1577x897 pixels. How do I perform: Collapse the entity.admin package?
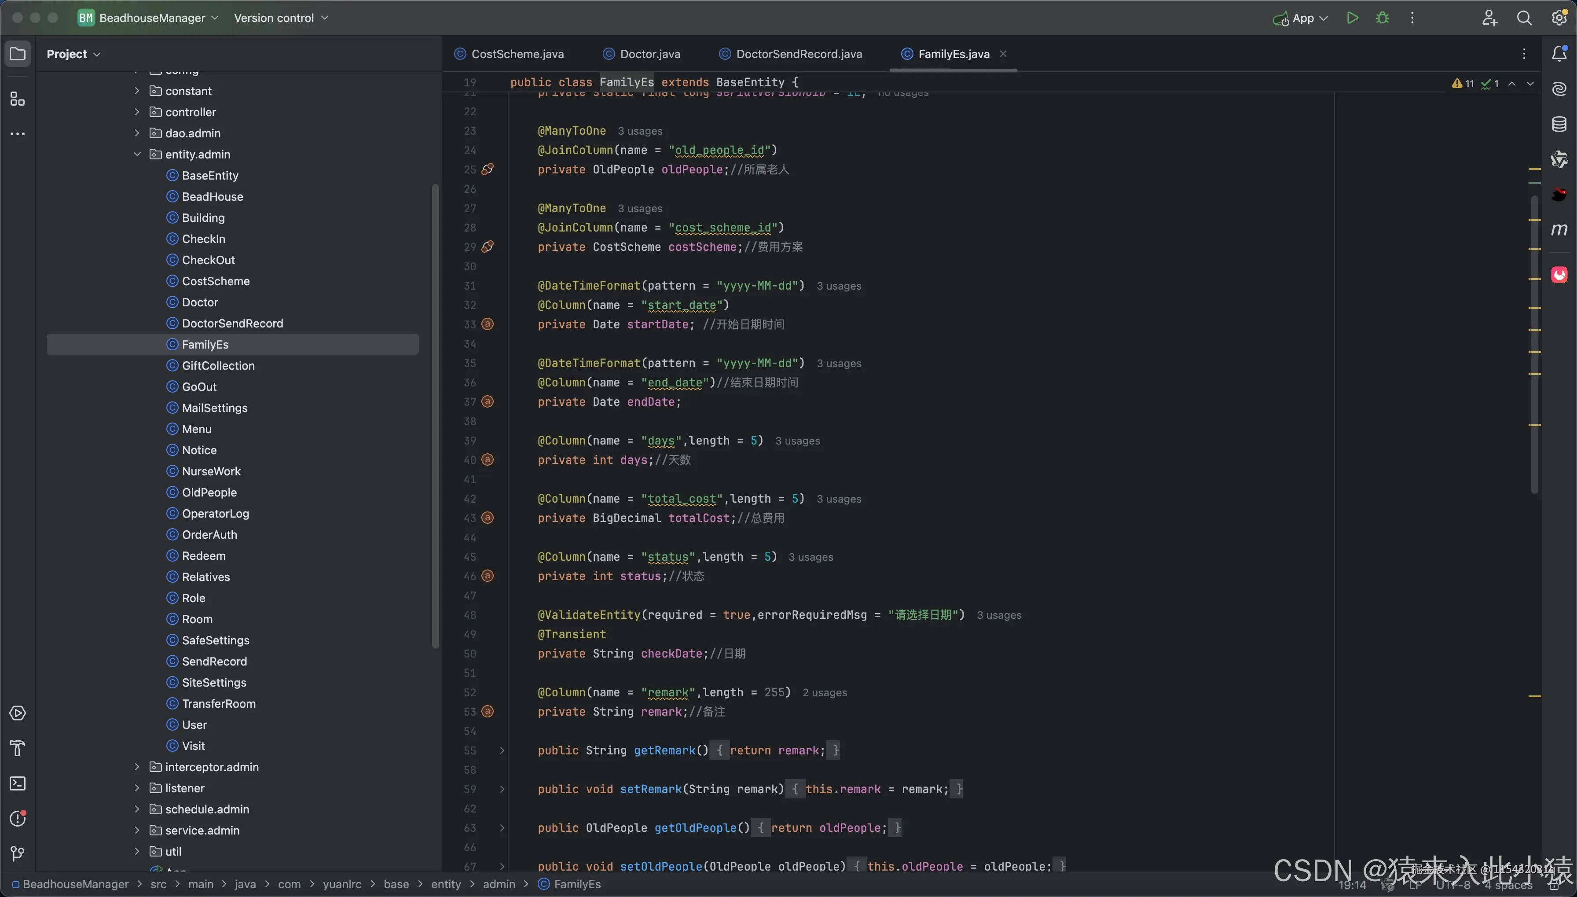pyautogui.click(x=137, y=154)
